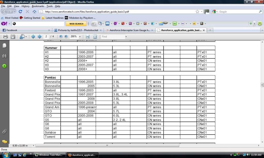Click the volume icon in system tray
Viewport: 264px width, 158px height.
pyautogui.click(x=248, y=155)
